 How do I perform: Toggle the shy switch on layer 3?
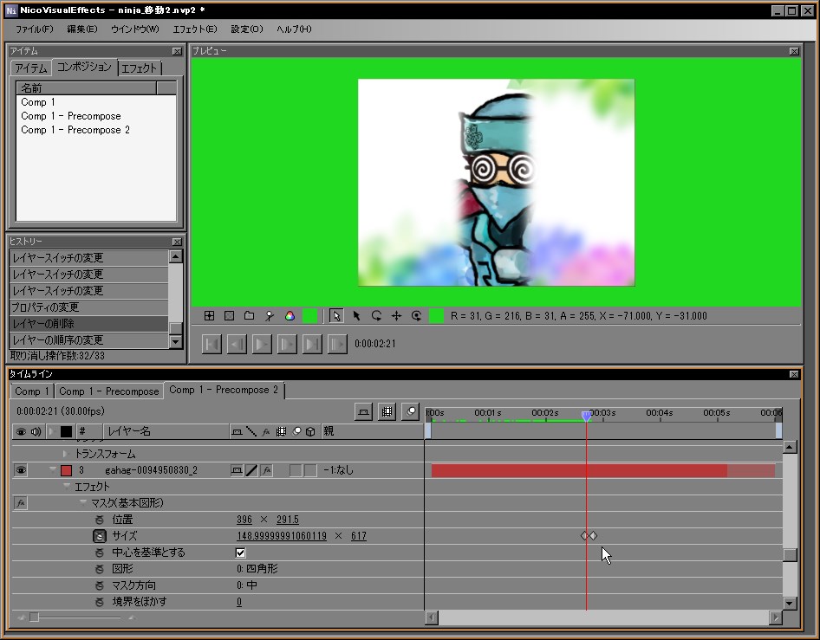point(237,470)
